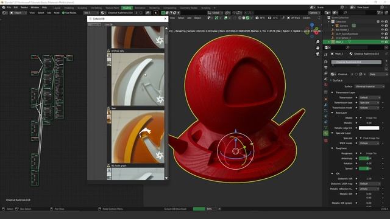The image size is (390, 219).
Task: Open the Render menu
Action: pos(24,7)
